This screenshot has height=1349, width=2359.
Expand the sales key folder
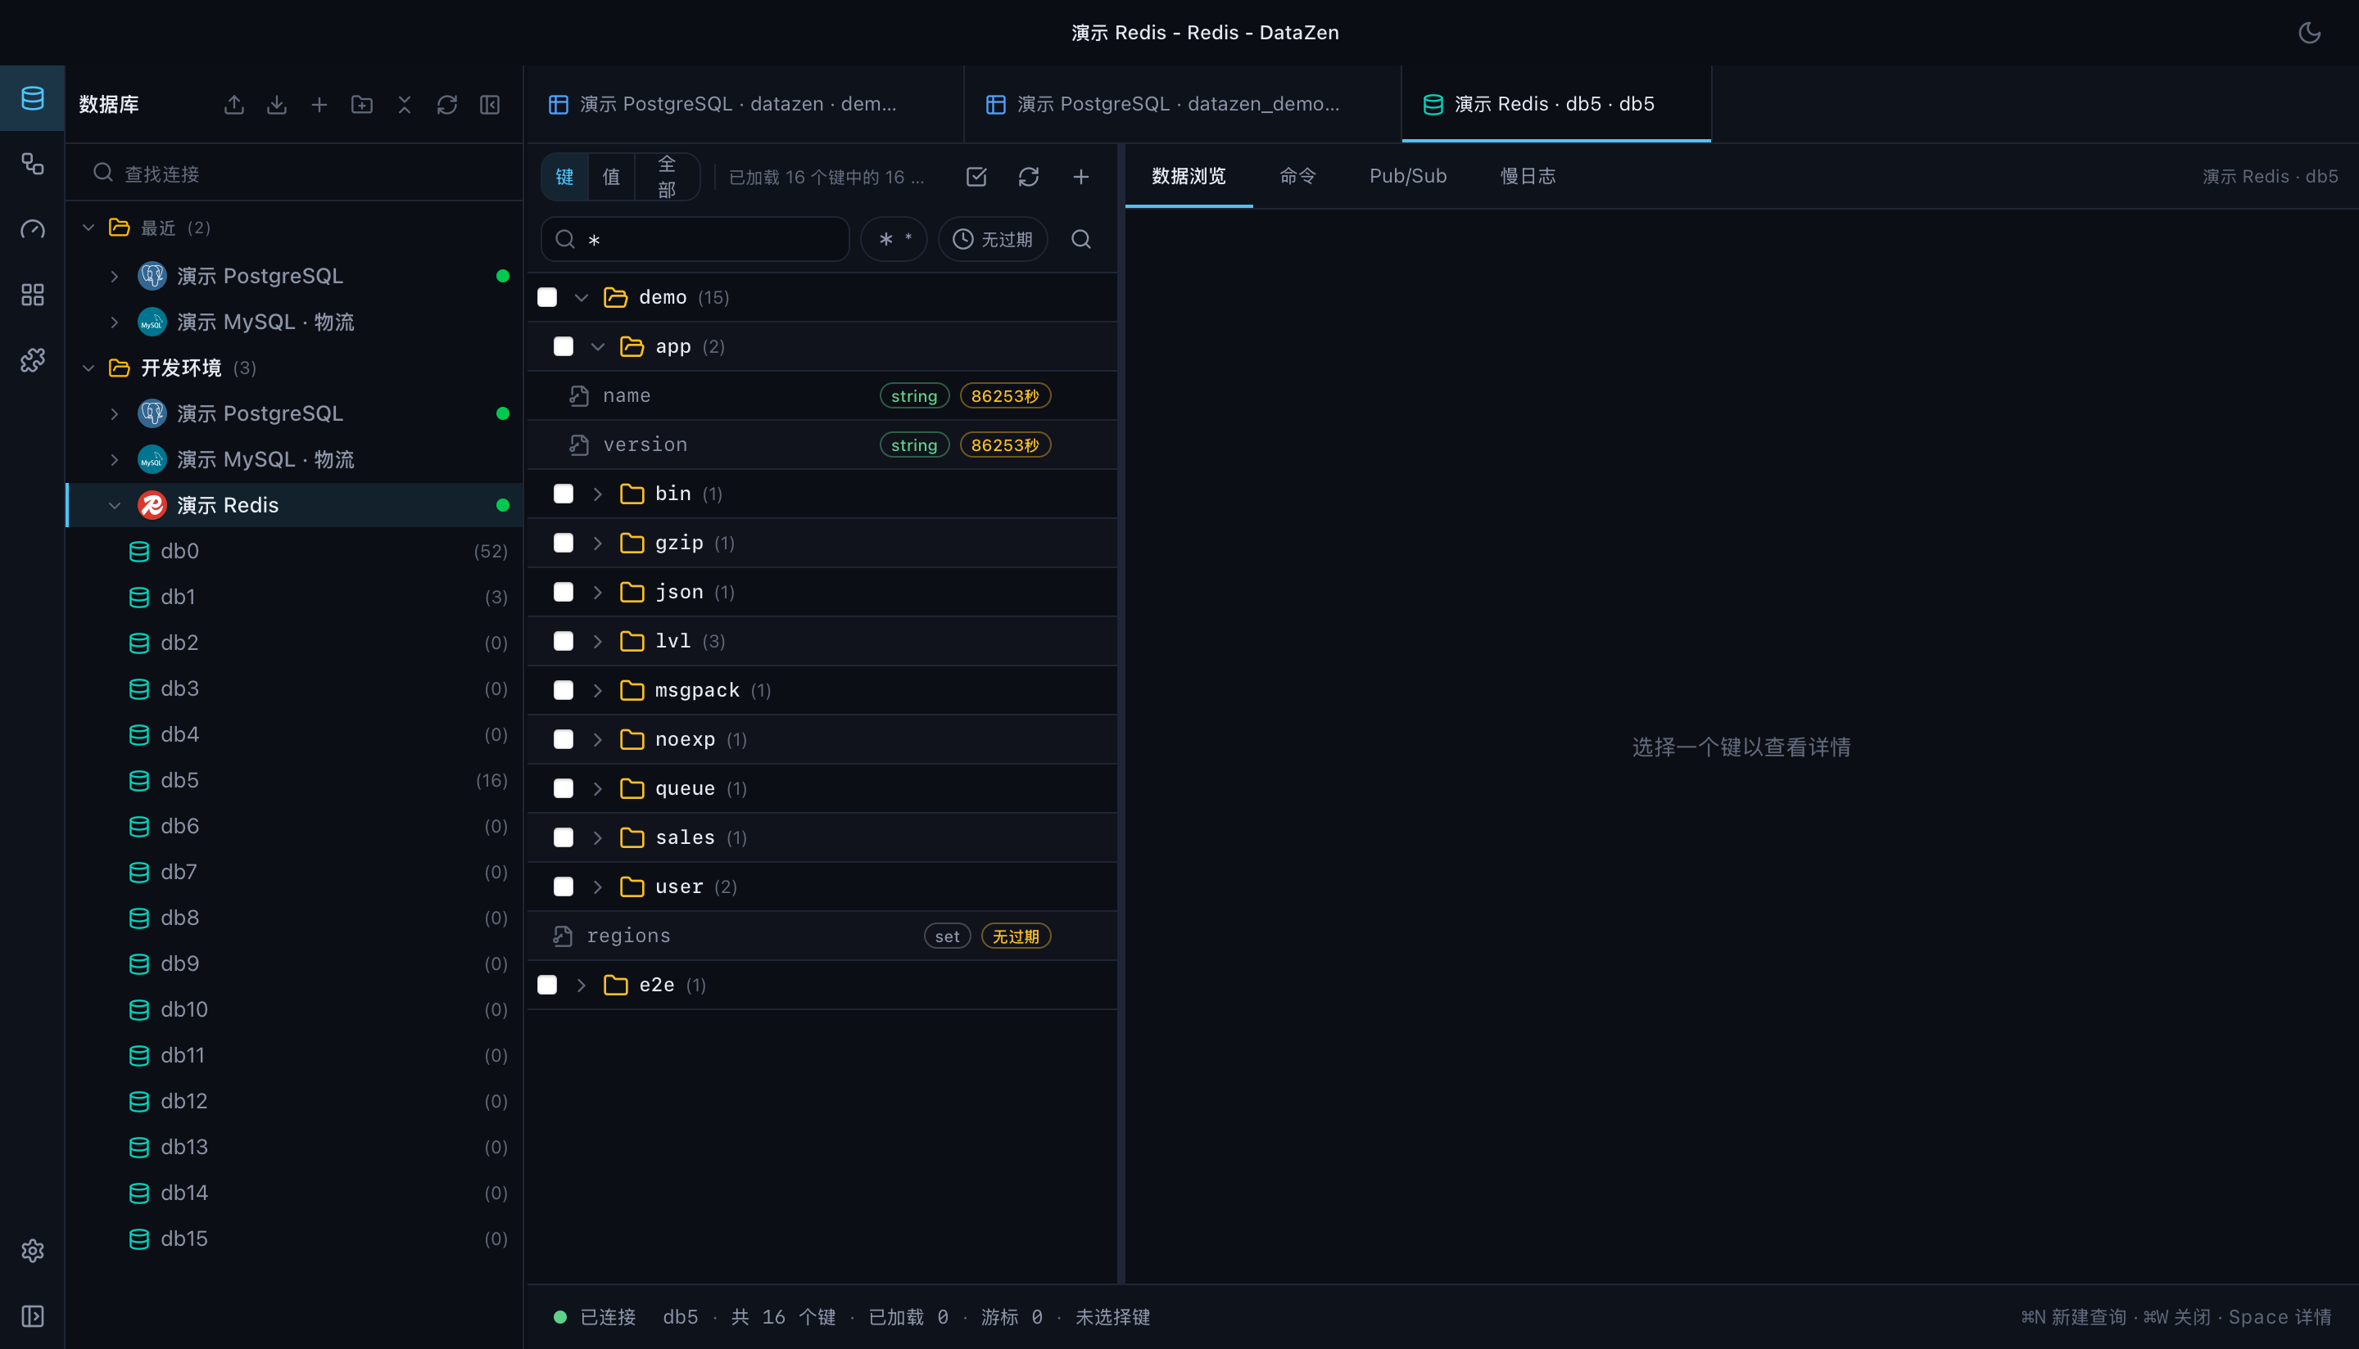(598, 837)
